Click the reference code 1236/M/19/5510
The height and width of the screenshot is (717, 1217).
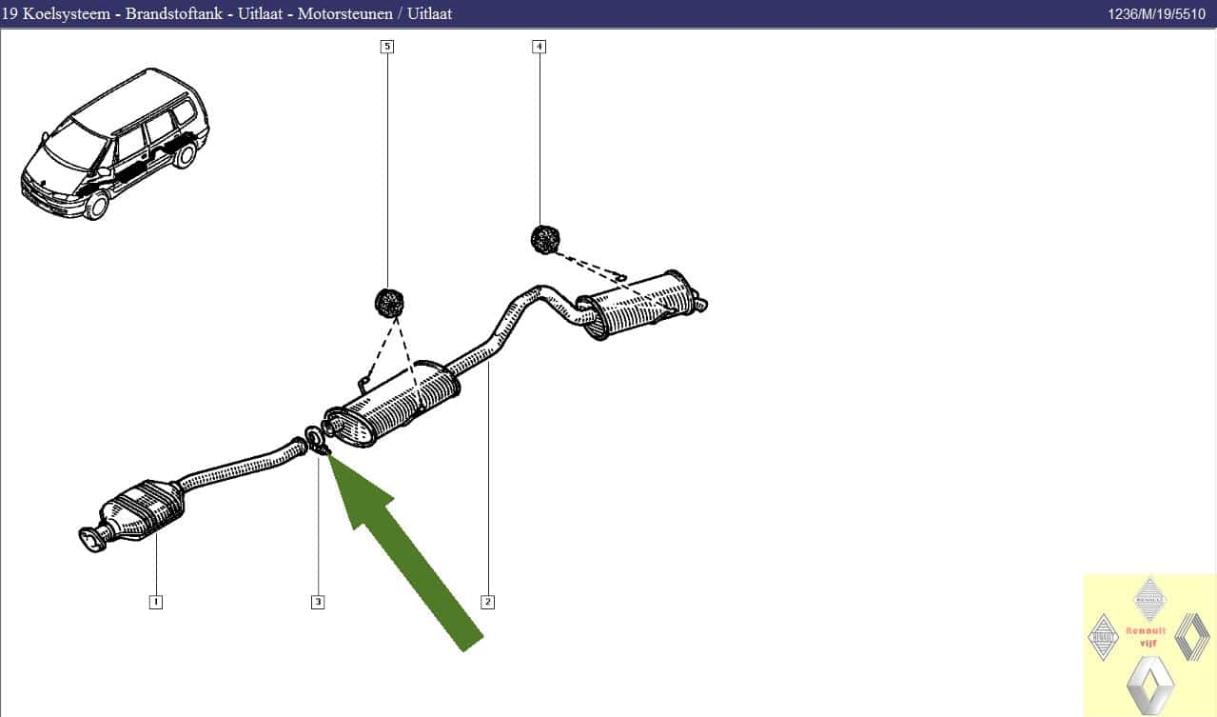tap(1158, 14)
